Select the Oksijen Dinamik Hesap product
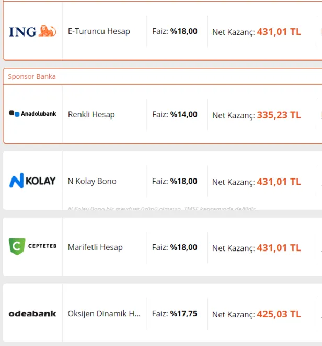Screen dimensions: 322x346 tap(104, 314)
